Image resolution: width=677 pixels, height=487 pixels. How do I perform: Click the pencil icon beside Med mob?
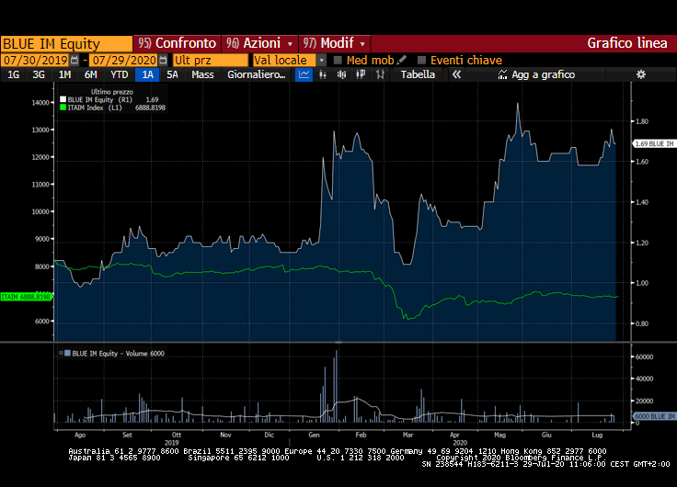pos(401,60)
